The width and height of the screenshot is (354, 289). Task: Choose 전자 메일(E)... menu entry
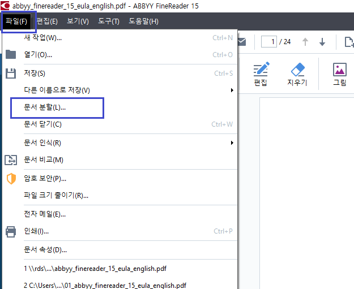point(120,214)
